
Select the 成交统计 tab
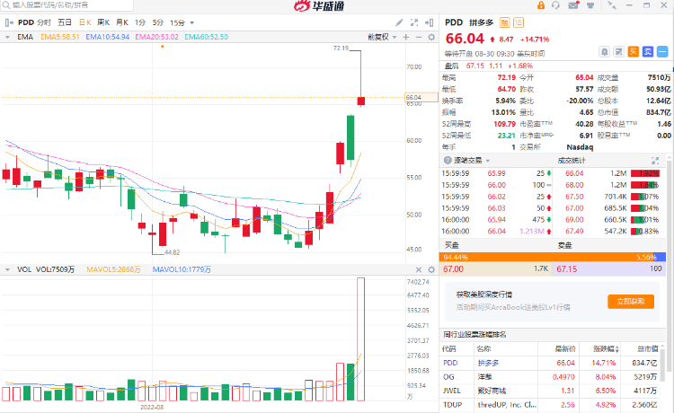coord(572,160)
